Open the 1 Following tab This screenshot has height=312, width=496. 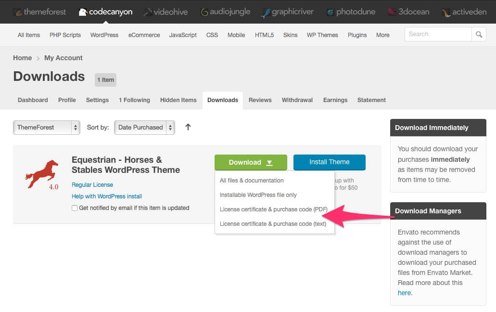point(134,100)
